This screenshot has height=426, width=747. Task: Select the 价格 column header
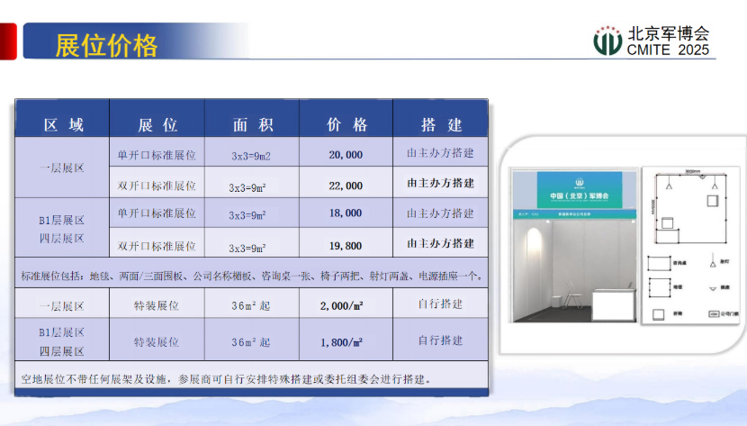[346, 124]
